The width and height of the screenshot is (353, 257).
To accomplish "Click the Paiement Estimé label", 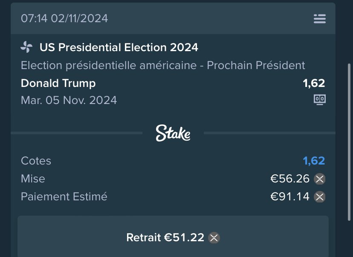I will 64,196.
